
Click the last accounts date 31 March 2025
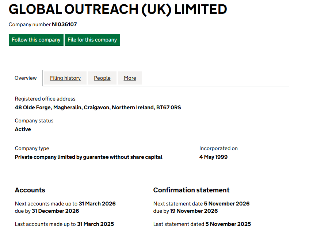[x=95, y=224]
